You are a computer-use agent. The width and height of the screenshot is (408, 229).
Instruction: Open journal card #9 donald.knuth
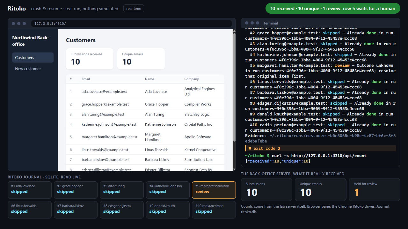(x=168, y=210)
